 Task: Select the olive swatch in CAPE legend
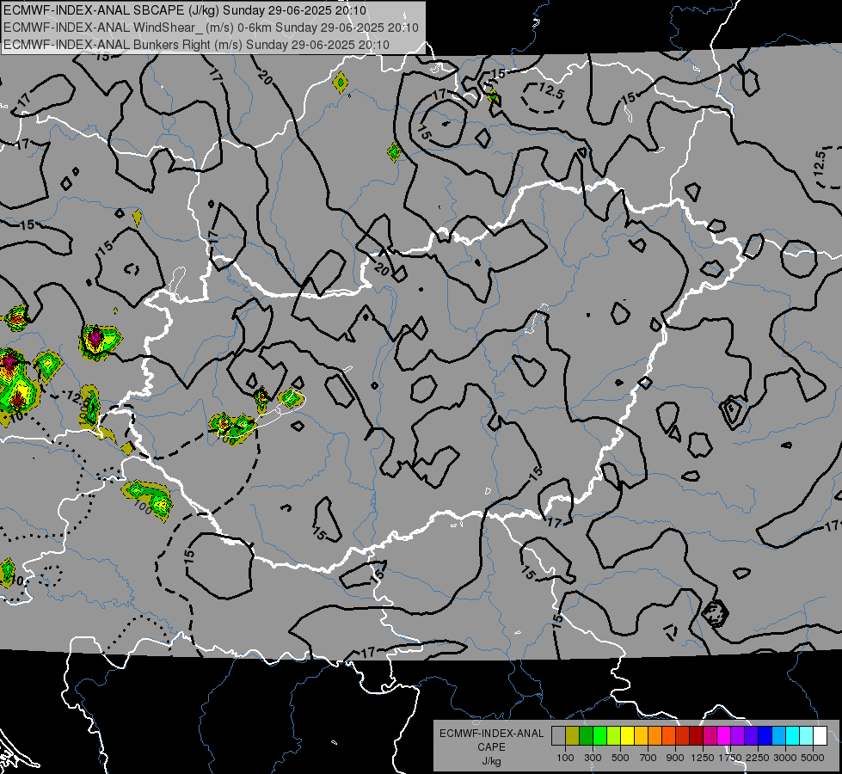[572, 735]
